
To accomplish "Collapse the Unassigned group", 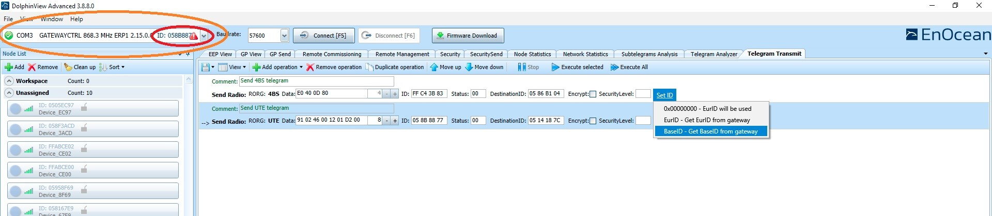I will (x=9, y=93).
